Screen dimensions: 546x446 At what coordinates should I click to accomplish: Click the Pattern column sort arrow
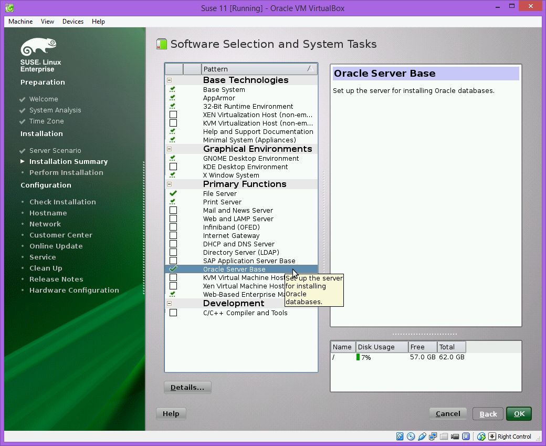pos(310,69)
